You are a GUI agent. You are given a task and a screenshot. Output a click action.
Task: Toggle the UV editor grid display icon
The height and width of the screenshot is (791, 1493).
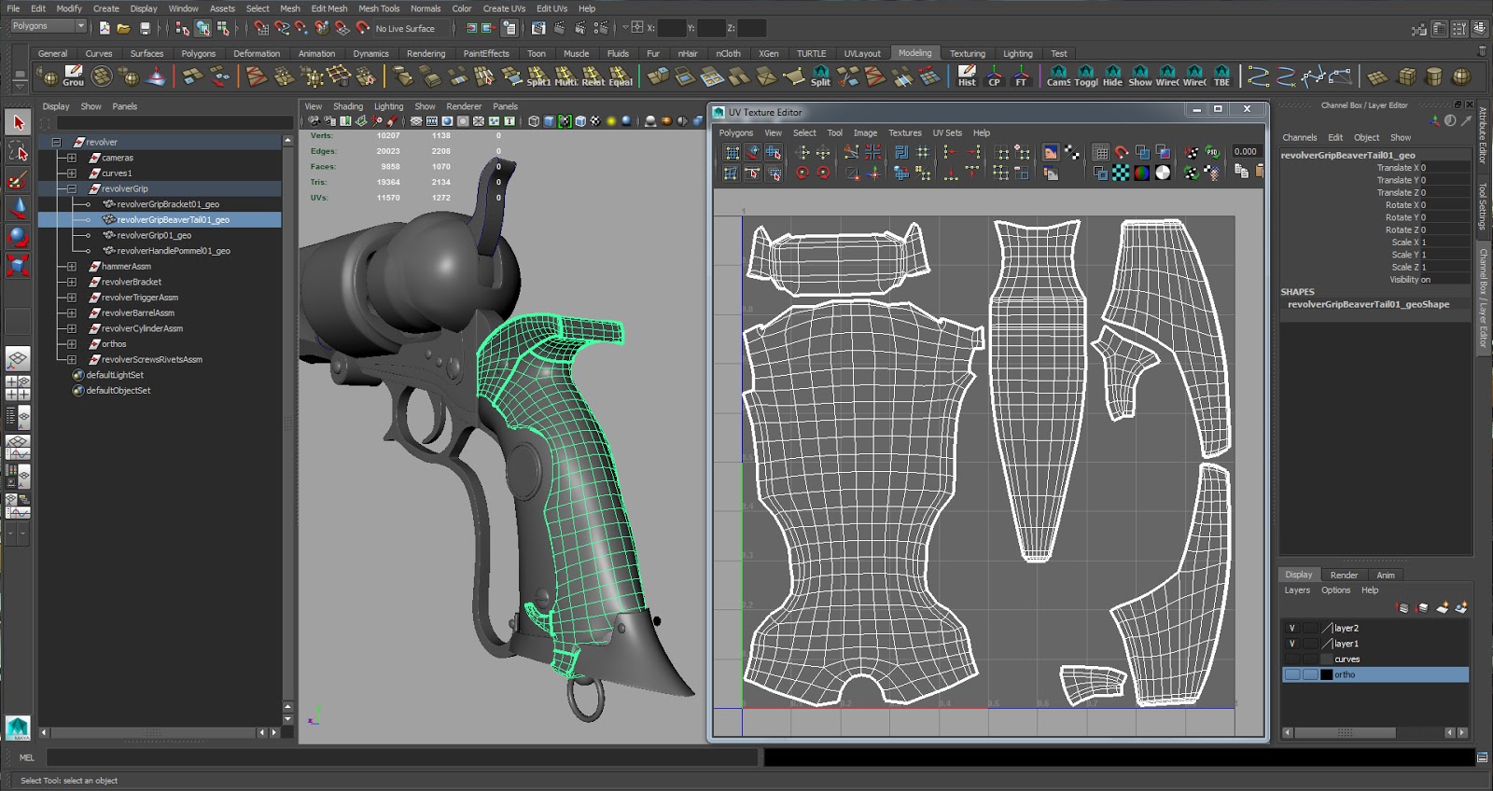point(1100,152)
